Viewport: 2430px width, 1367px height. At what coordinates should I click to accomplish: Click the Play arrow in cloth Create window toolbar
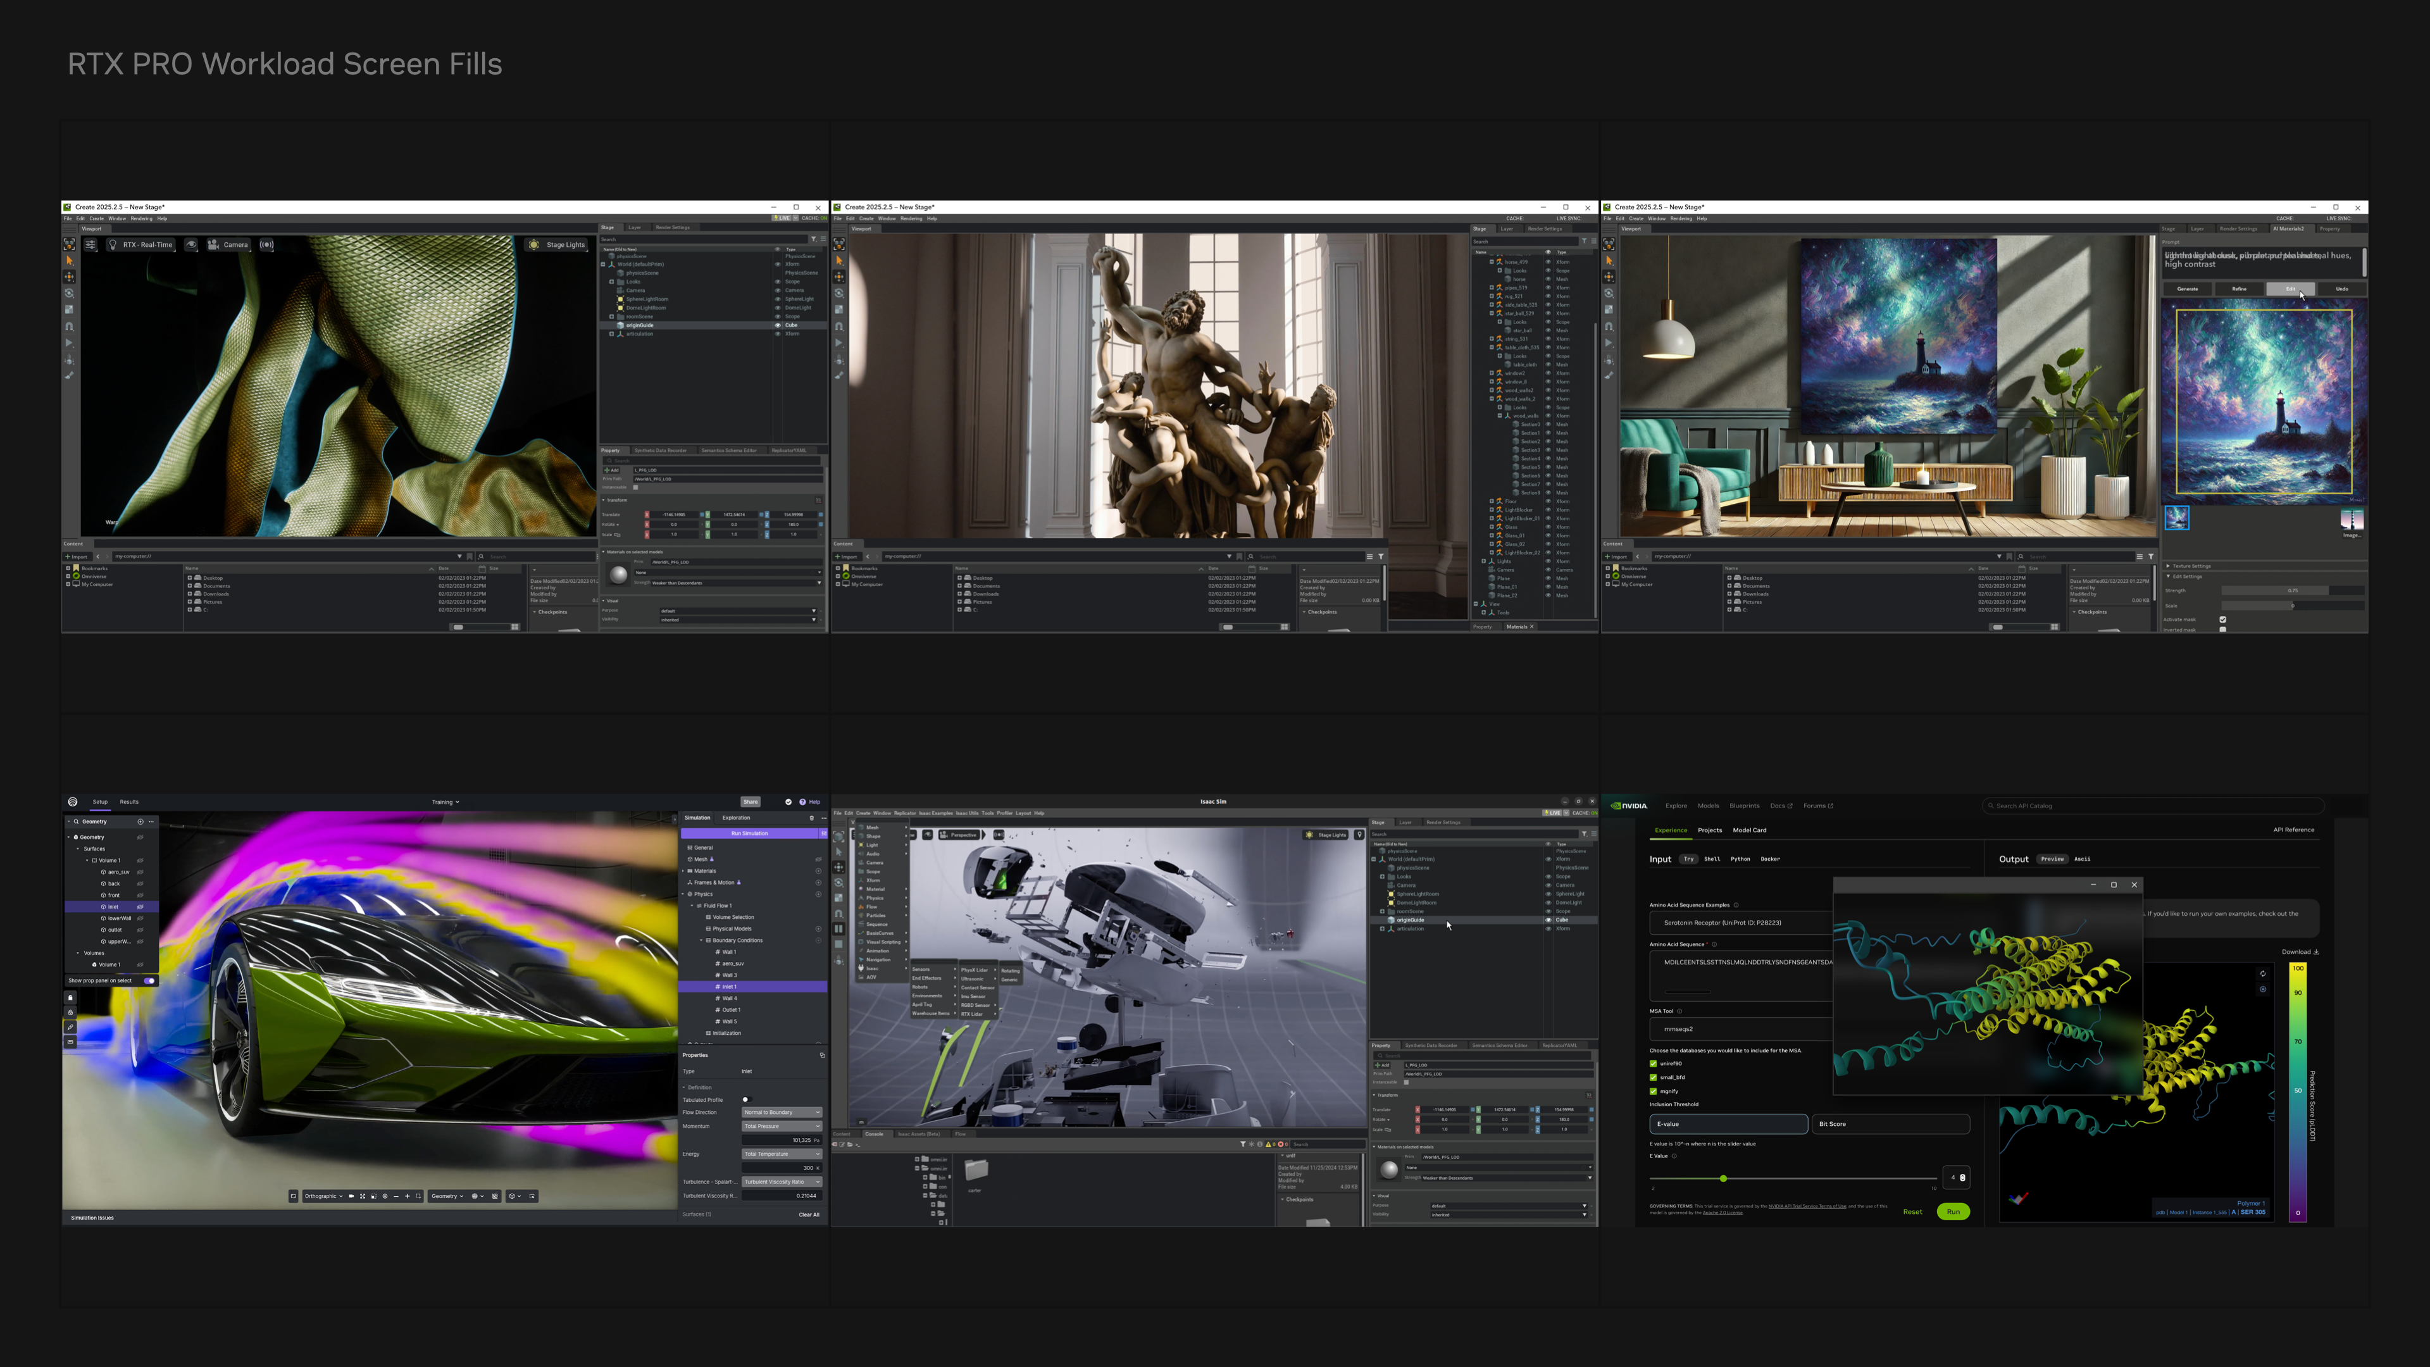69,344
